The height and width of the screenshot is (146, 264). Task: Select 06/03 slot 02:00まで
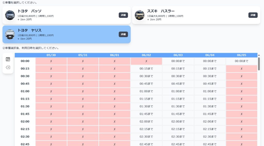coord(178,121)
